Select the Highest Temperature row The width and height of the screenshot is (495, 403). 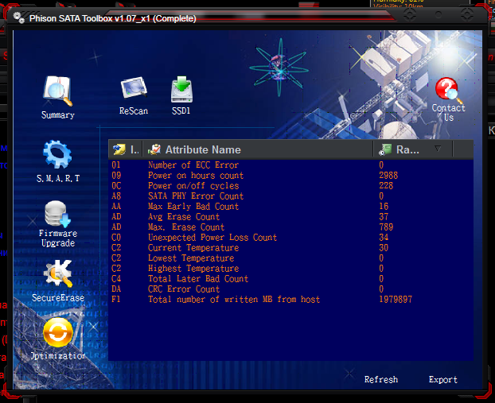(x=290, y=269)
